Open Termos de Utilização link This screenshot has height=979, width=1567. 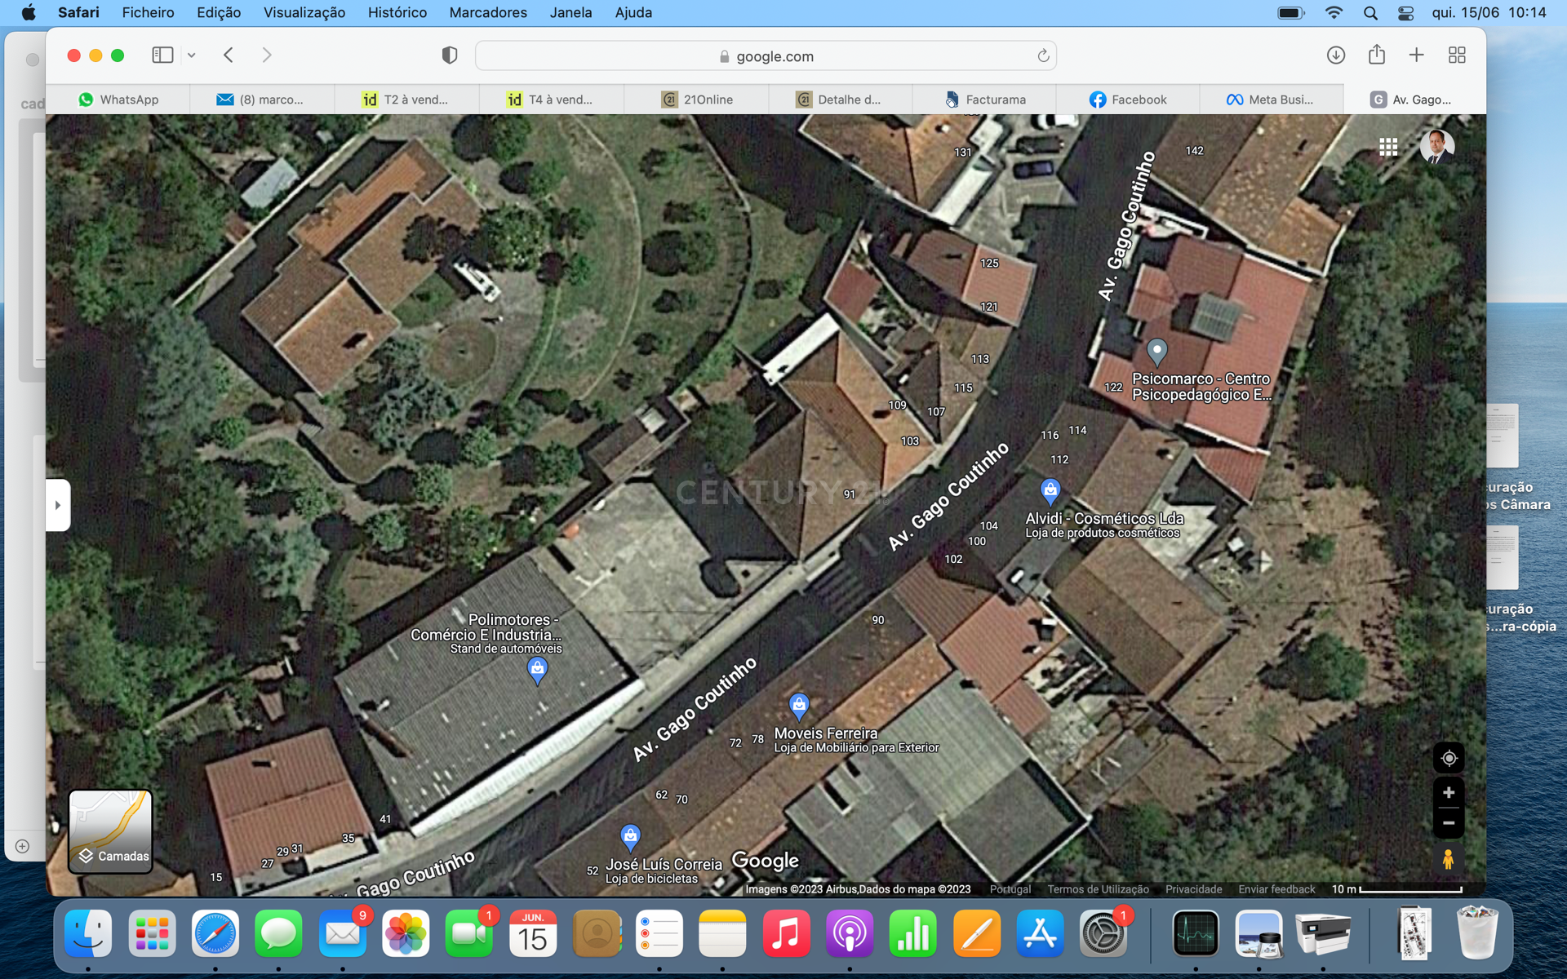tap(1098, 889)
